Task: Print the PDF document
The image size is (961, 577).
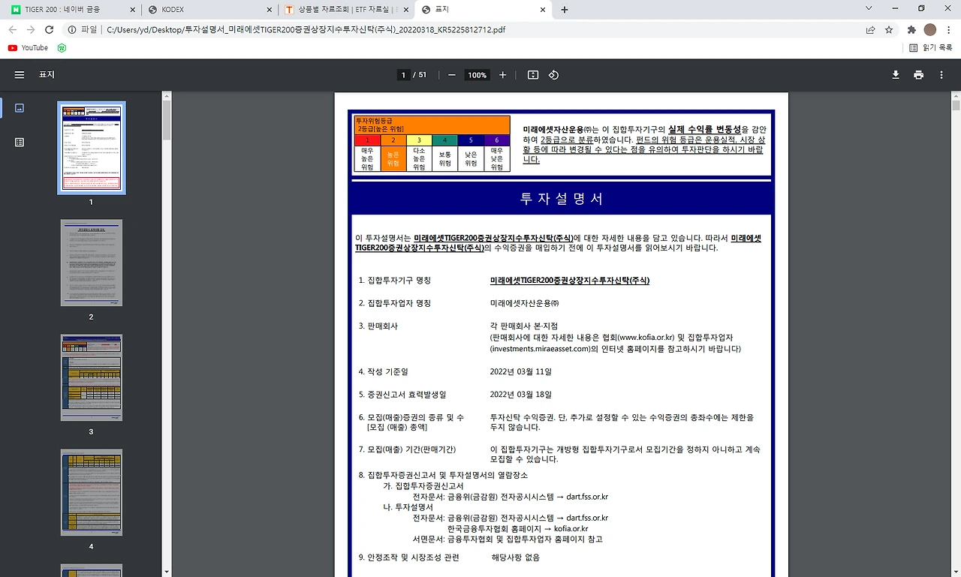Action: 918,75
